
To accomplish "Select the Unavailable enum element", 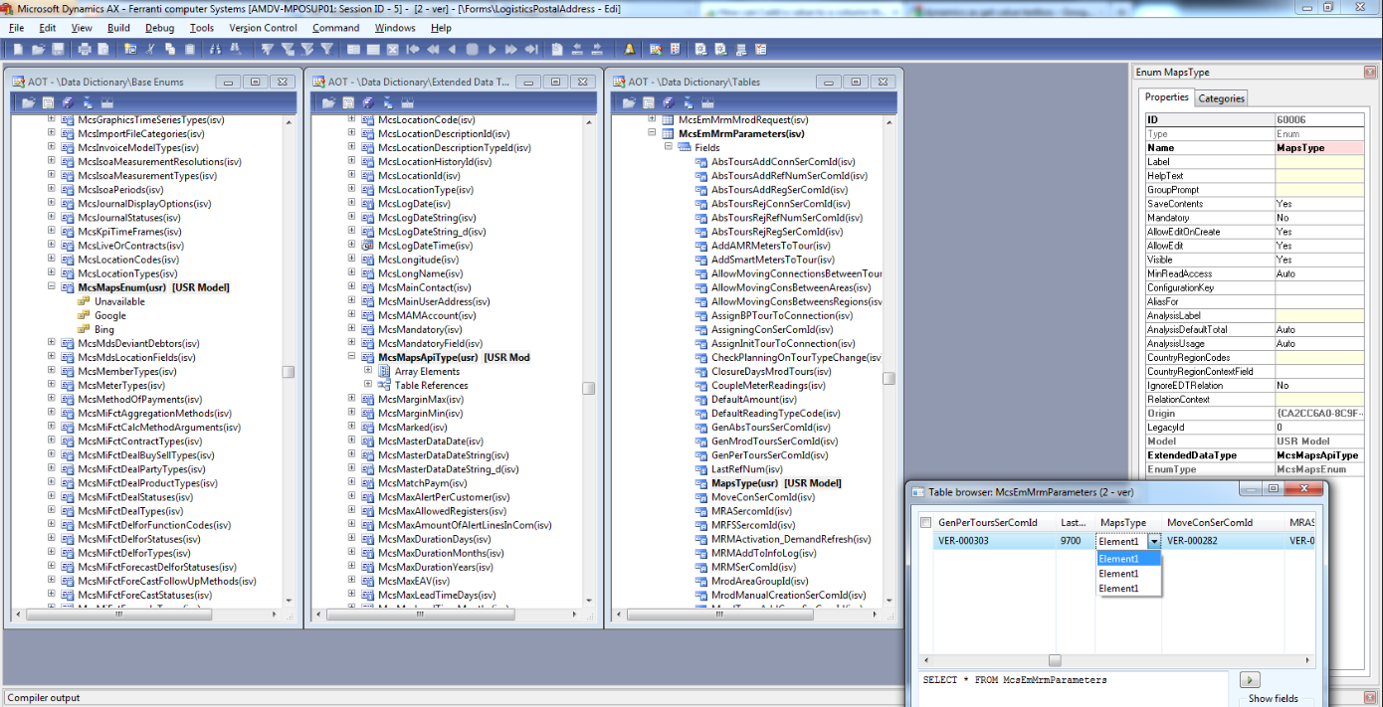I will pos(119,301).
